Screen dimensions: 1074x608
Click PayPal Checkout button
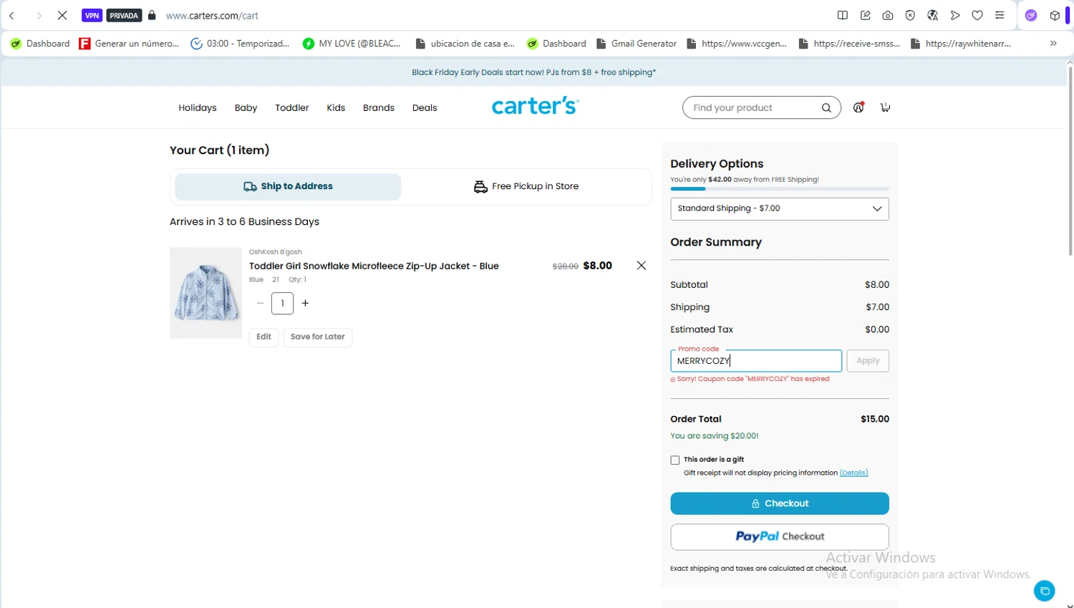tap(780, 536)
